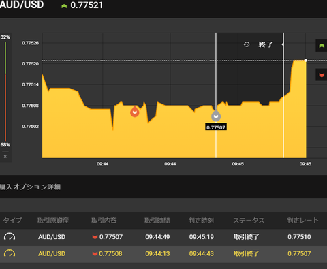Viewport: 327px width, 269px height.
Task: Click the 購入オプション詳細 section header
Action: click(30, 187)
